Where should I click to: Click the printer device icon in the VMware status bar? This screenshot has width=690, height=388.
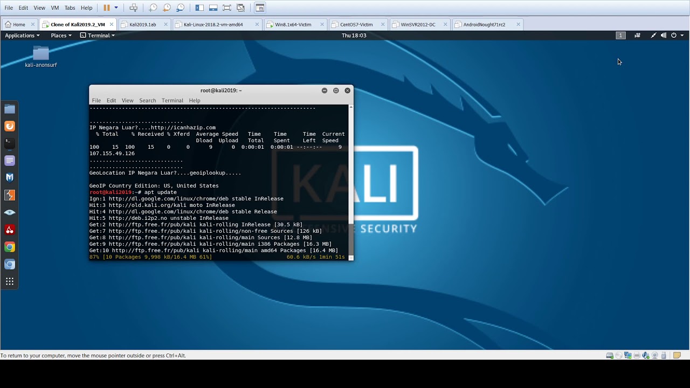pos(637,356)
